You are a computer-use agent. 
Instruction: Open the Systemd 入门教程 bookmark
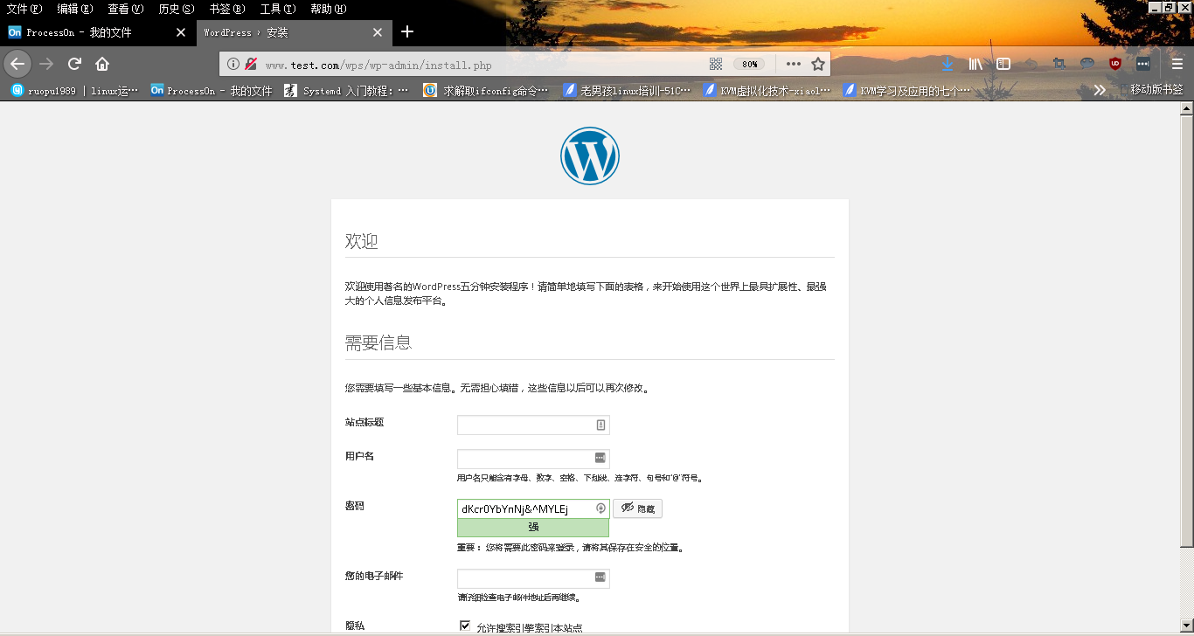coord(346,90)
